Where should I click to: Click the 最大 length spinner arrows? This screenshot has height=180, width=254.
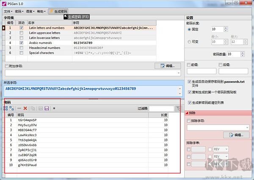tap(246, 42)
